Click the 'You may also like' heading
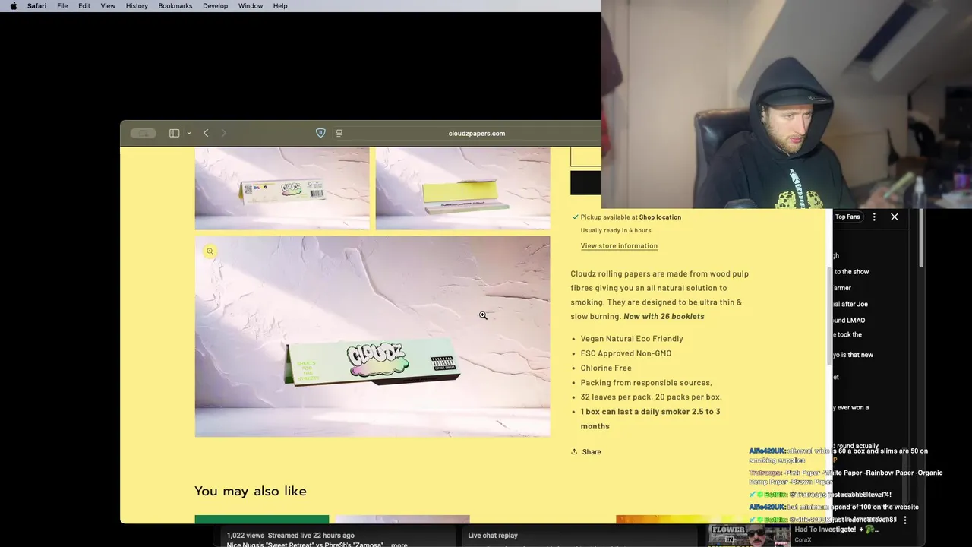 [251, 491]
